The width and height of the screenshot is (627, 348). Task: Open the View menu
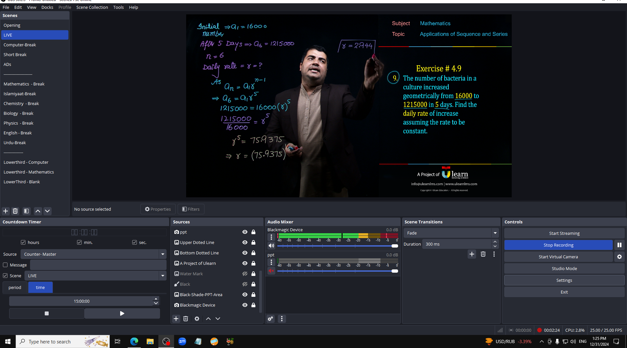32,7
